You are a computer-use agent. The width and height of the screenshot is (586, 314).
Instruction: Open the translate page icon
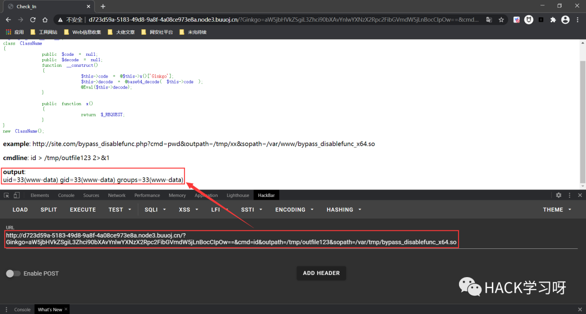tap(489, 20)
